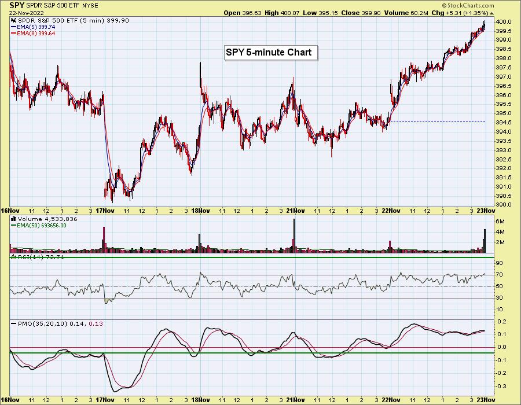Click the candlestick icon beside SPDR legend
521x405 pixels.
click(14, 20)
